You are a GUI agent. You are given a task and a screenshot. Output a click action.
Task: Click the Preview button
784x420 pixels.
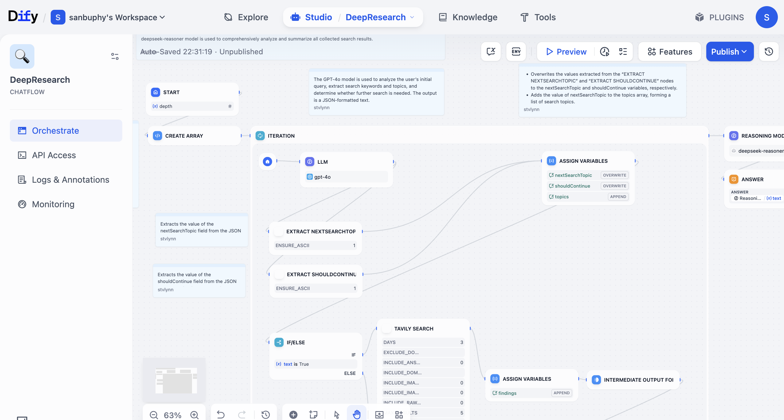point(566,52)
